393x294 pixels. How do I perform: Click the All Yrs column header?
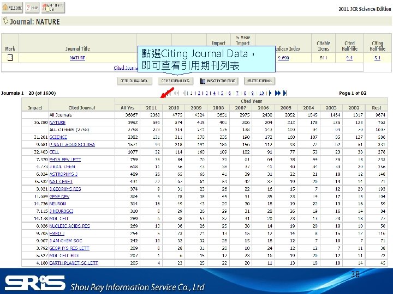pos(127,108)
